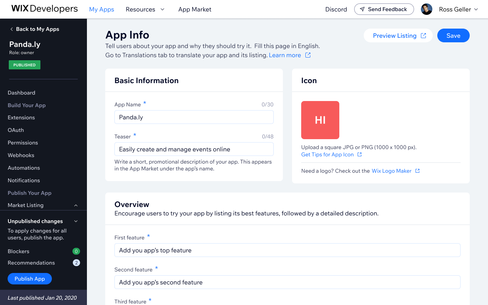
Task: Open the Dashboard sidebar item
Action: 21,93
